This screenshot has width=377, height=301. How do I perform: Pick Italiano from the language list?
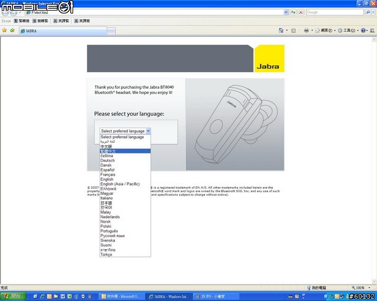click(125, 198)
